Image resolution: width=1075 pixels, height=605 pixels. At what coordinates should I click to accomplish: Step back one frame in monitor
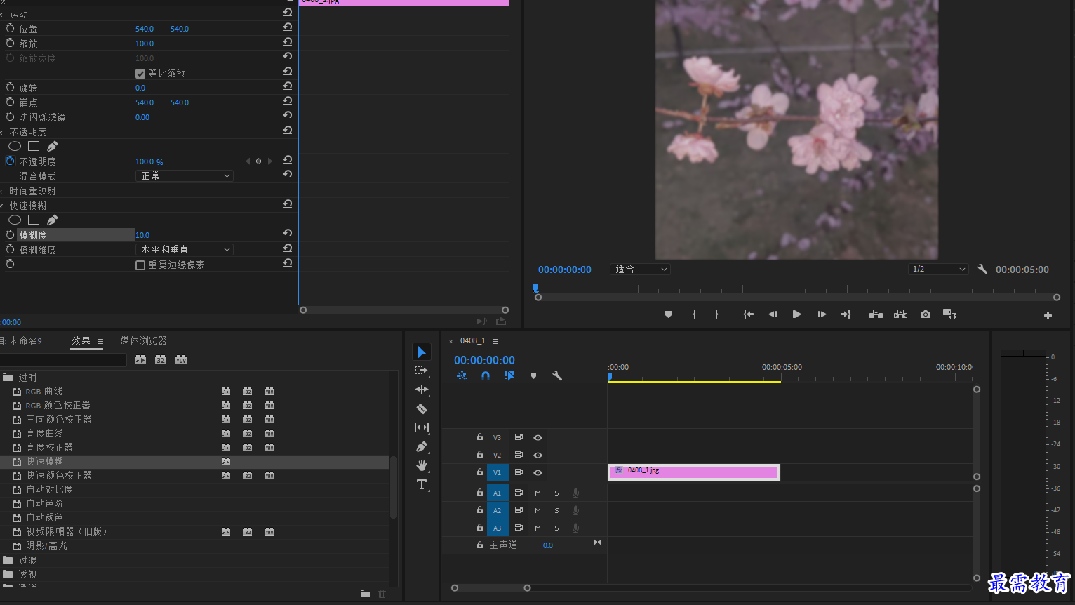click(x=773, y=314)
